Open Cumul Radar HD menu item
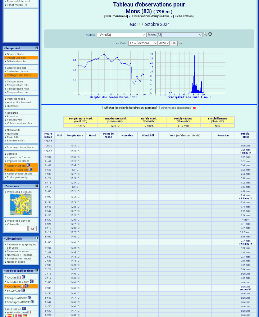Screen dimensions: 259x317 coord(17,170)
